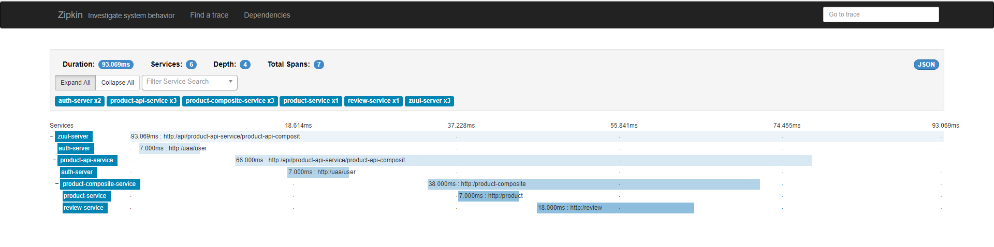Expand all spans with Expand All

click(x=75, y=83)
